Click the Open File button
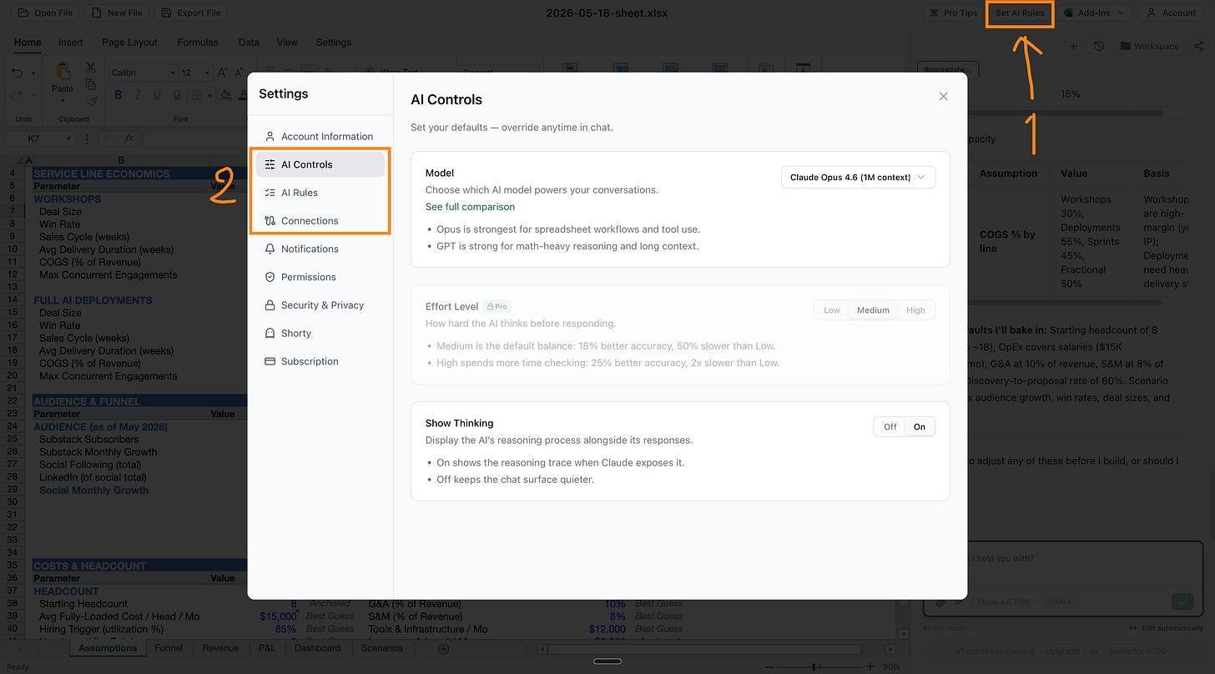 click(44, 13)
